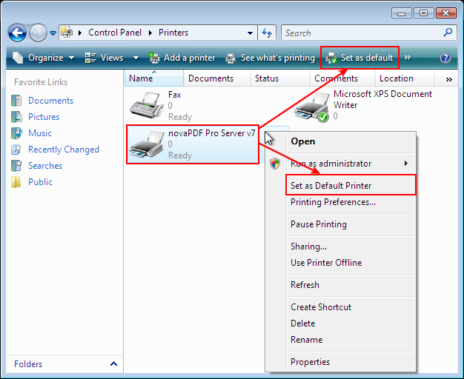Open Music in Favorite Links
This screenshot has width=464, height=379.
40,133
